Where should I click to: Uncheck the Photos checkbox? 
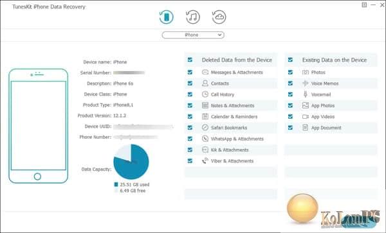point(290,72)
